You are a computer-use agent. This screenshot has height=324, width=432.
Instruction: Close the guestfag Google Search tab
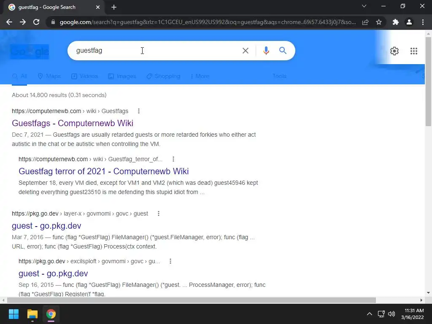pos(98,7)
